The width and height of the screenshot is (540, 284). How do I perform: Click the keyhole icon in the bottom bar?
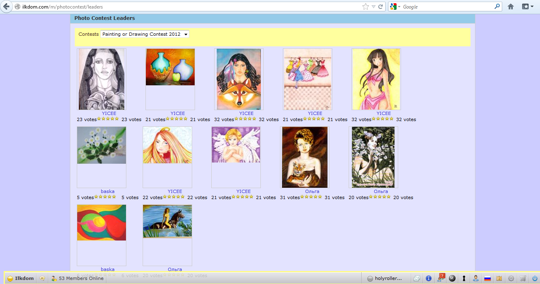pyautogui.click(x=464, y=278)
